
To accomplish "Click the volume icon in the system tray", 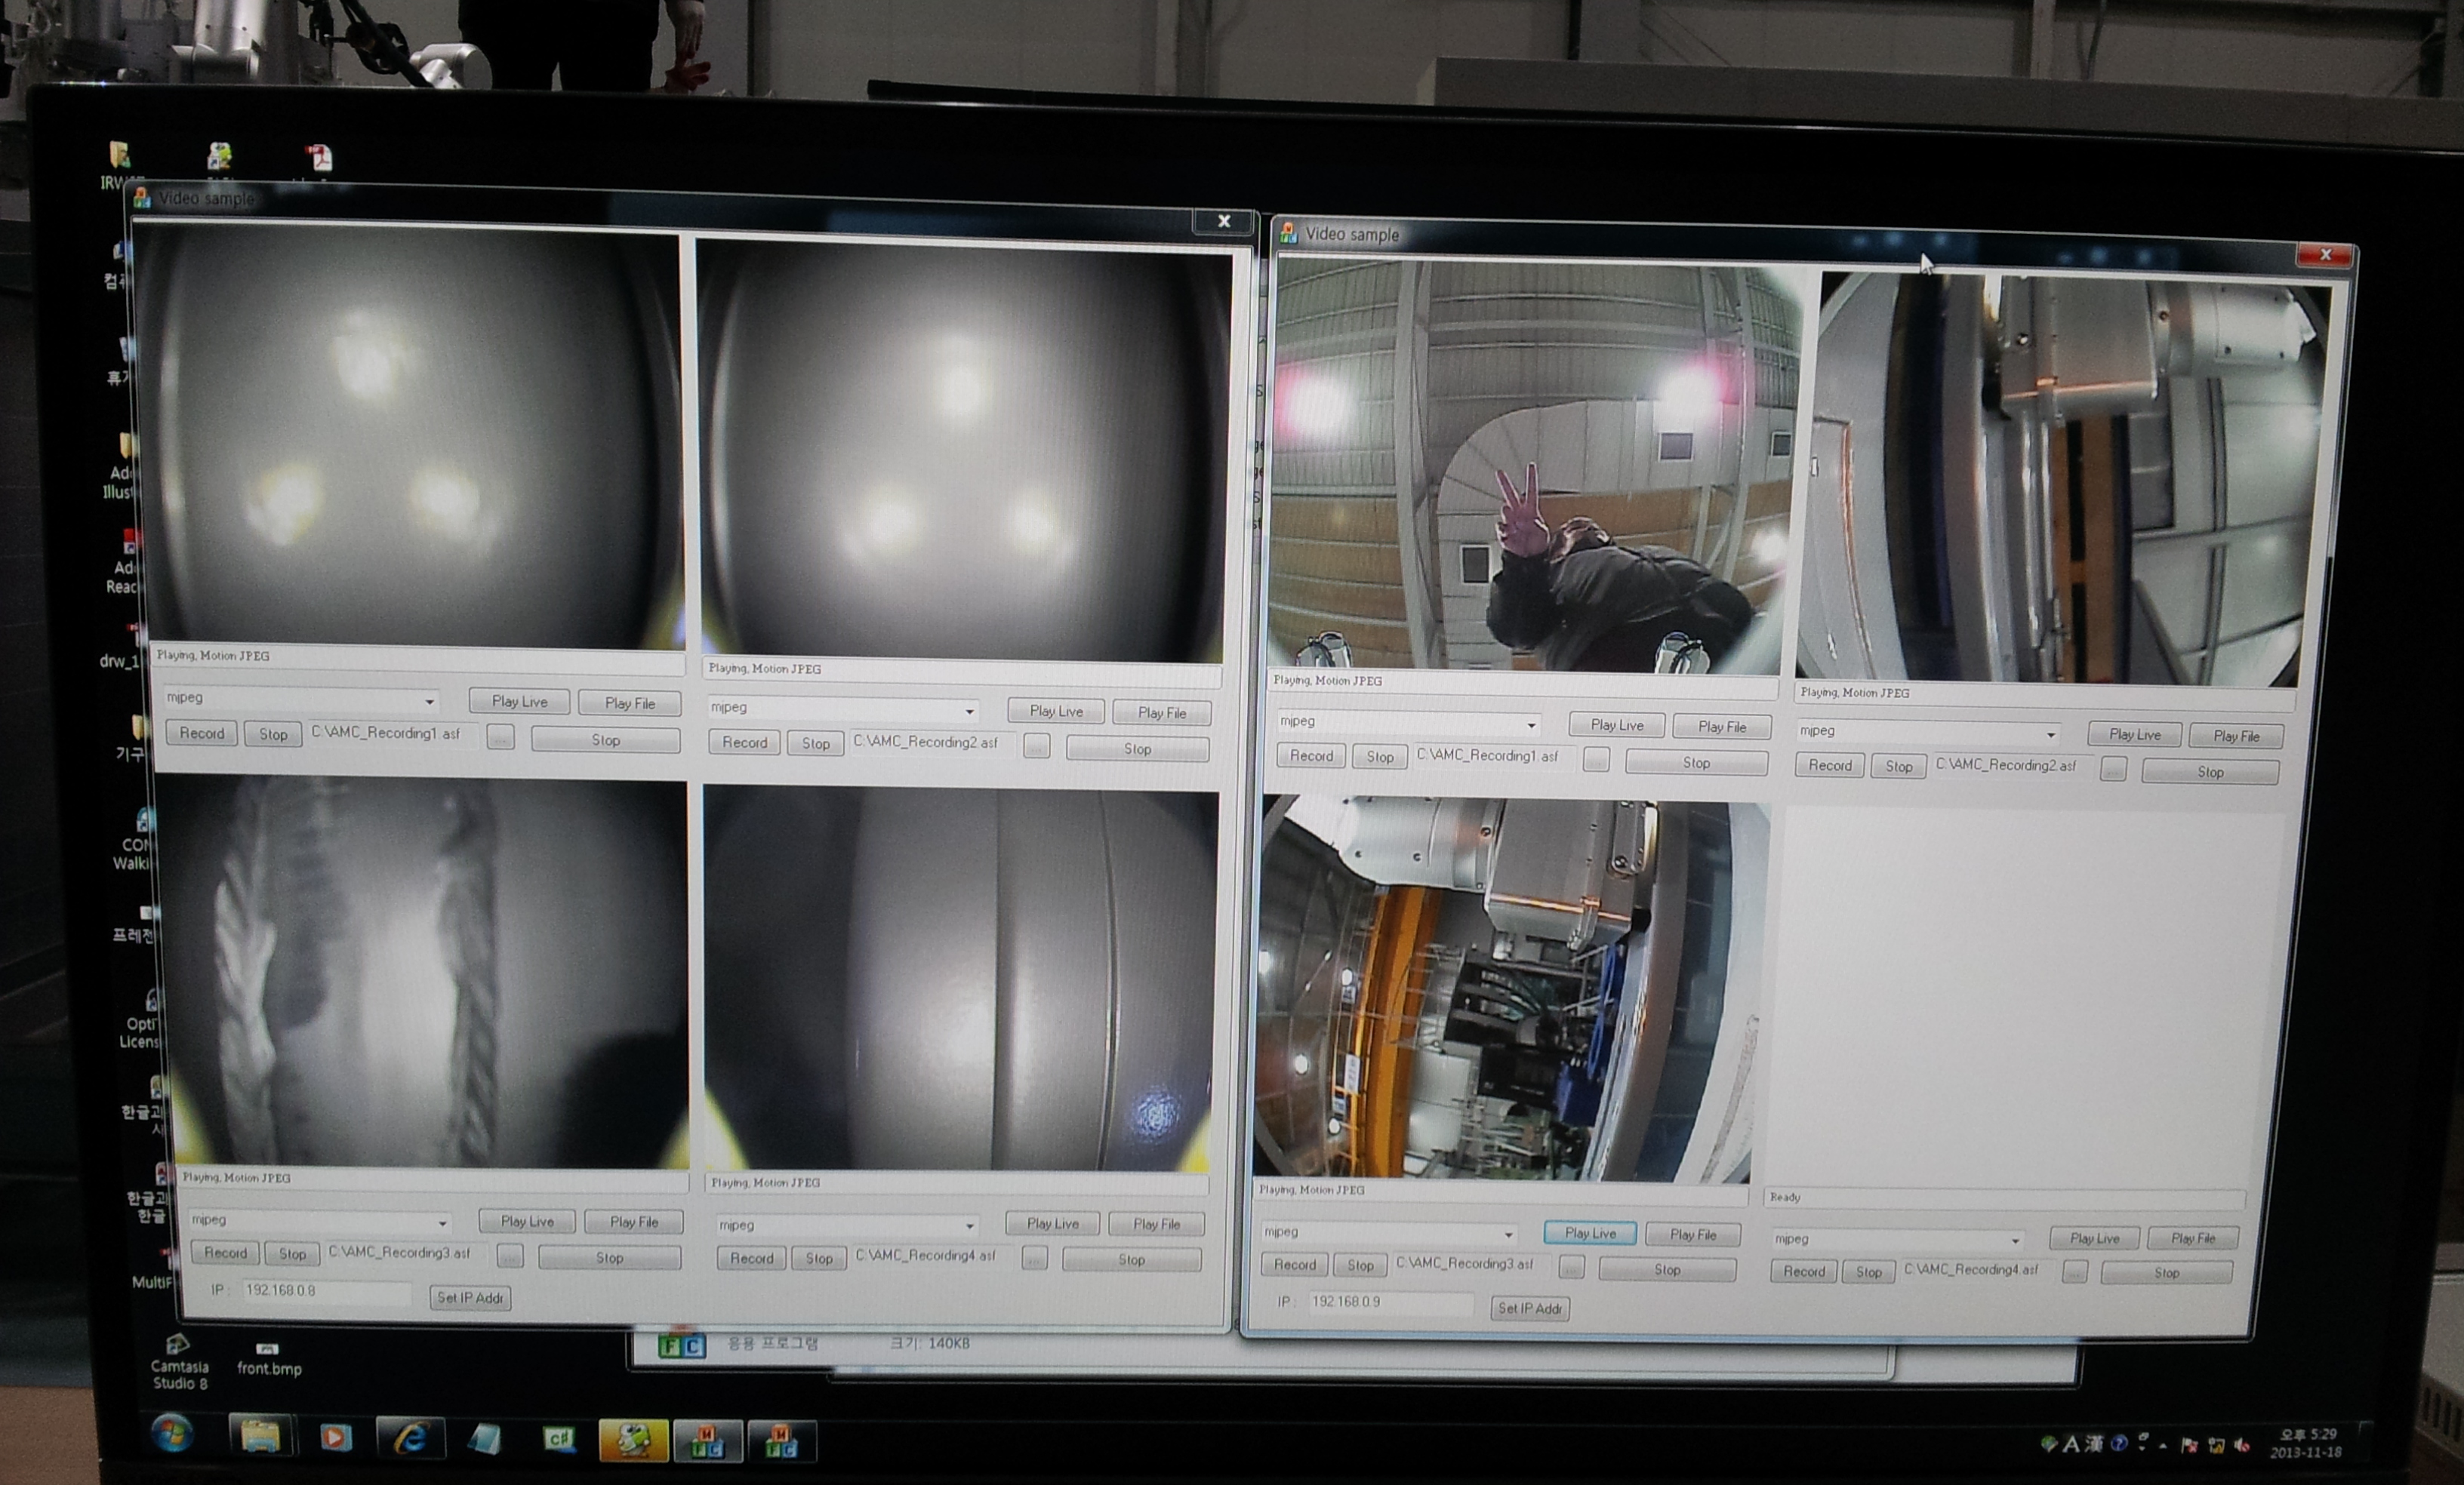I will point(2240,1445).
